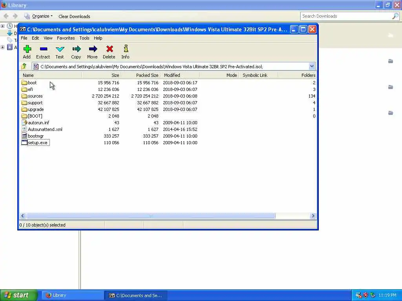Select the support folder icon
This screenshot has height=301, width=402.
click(x=24, y=103)
